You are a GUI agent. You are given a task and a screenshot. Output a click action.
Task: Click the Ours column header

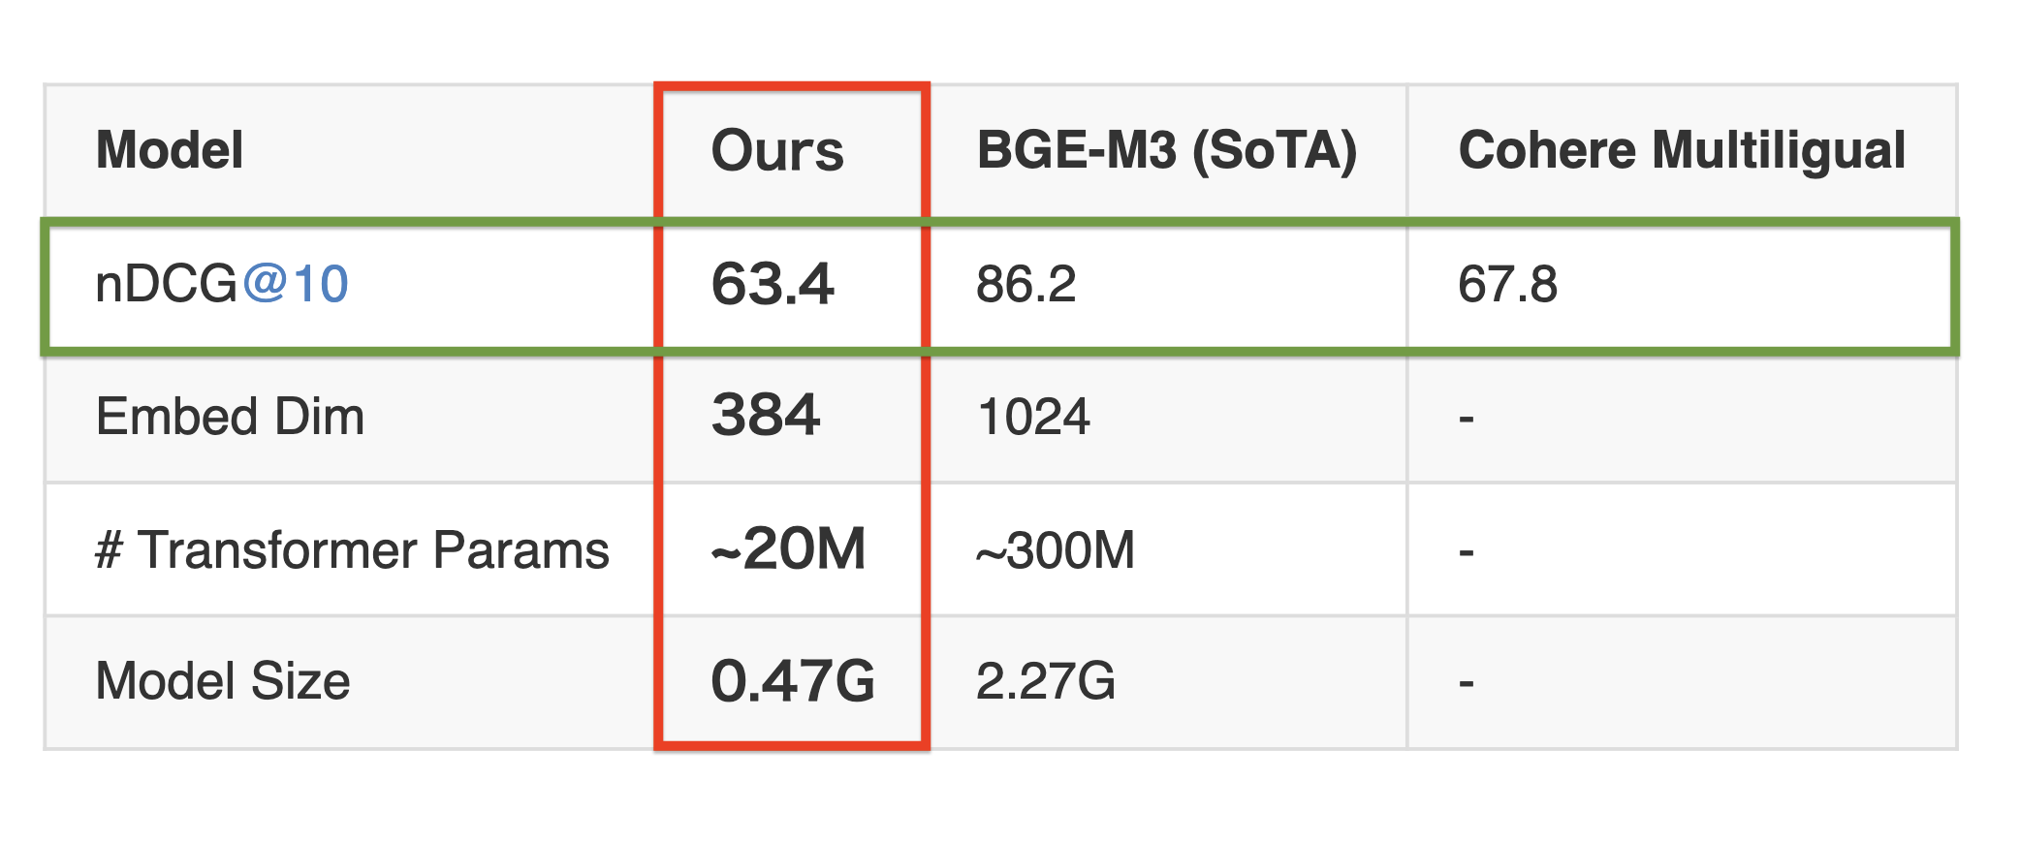777,151
